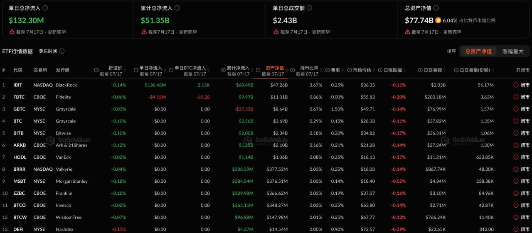Open the BRRR ticker link
The height and width of the screenshot is (233, 532).
pos(19,169)
